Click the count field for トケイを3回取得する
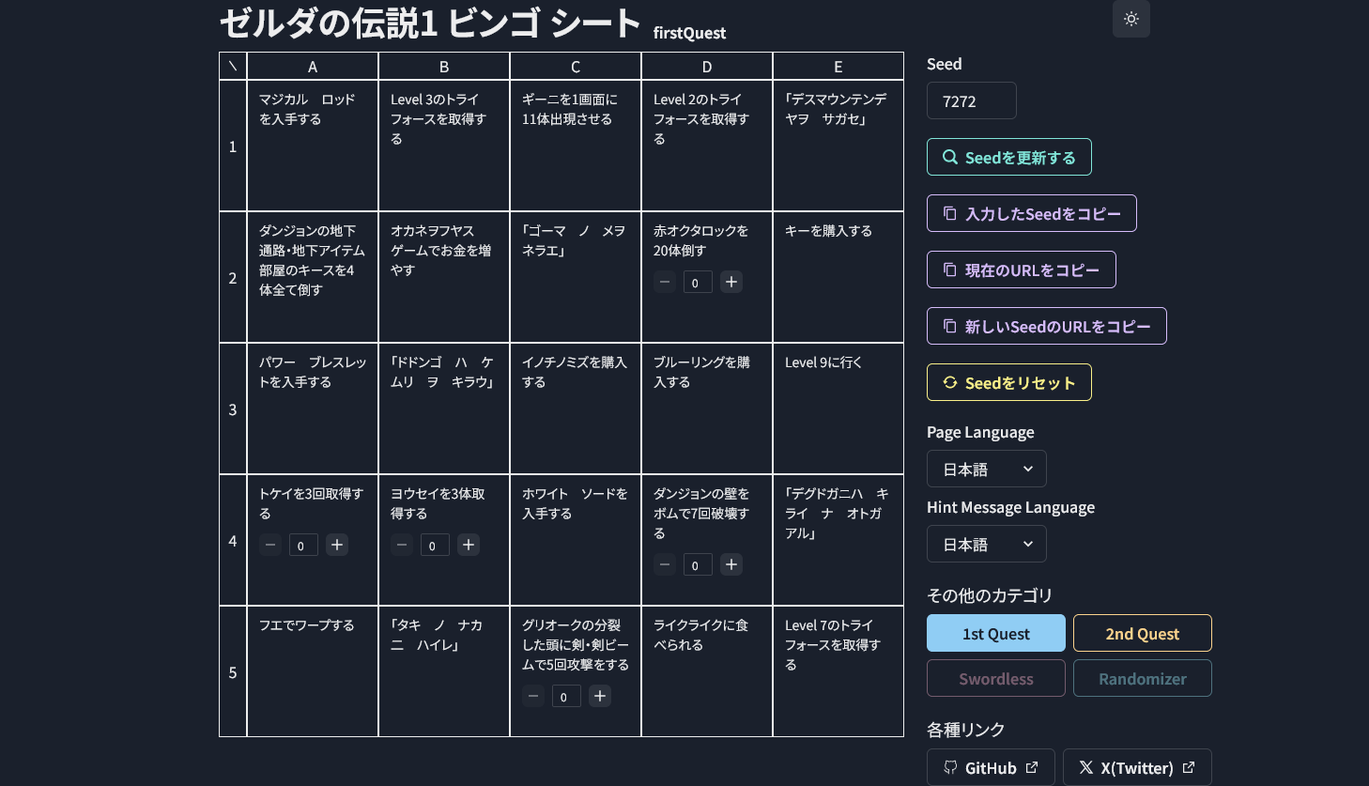The image size is (1369, 786). 303,545
